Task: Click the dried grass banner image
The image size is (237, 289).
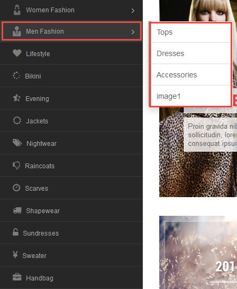Action: pyautogui.click(x=198, y=252)
